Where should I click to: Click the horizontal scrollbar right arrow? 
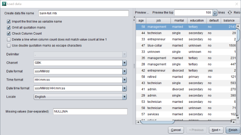point(234,122)
